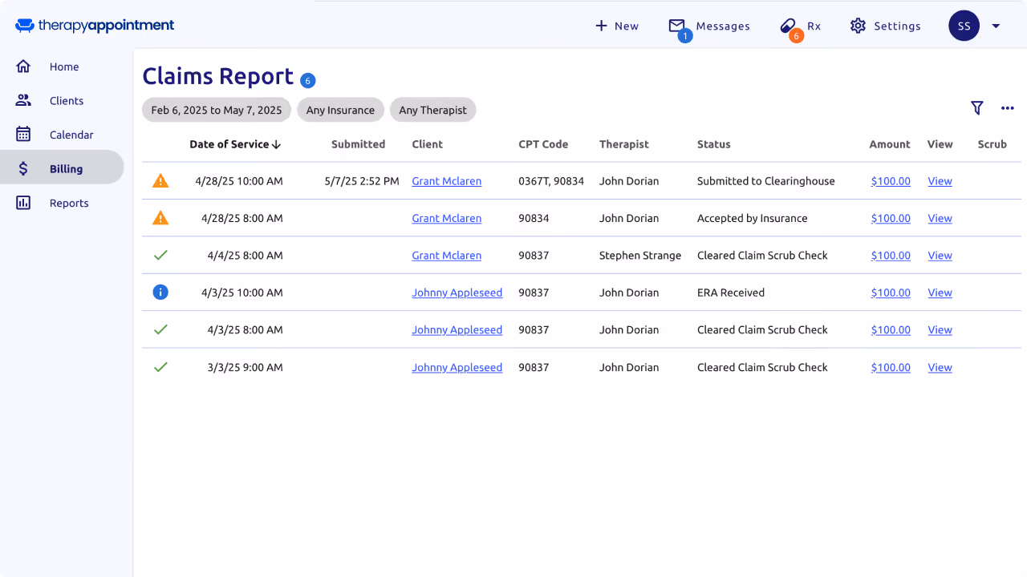
Task: Click View for 3/3/25 9:00 AM claim
Action: (x=940, y=367)
